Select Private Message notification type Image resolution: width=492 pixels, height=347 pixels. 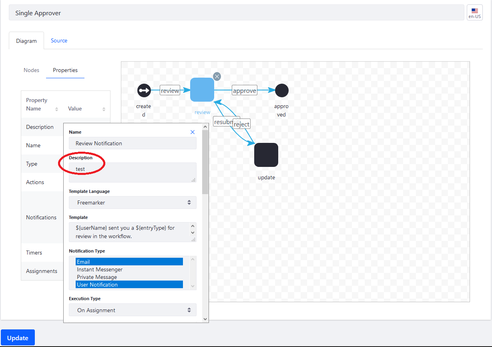click(x=129, y=277)
